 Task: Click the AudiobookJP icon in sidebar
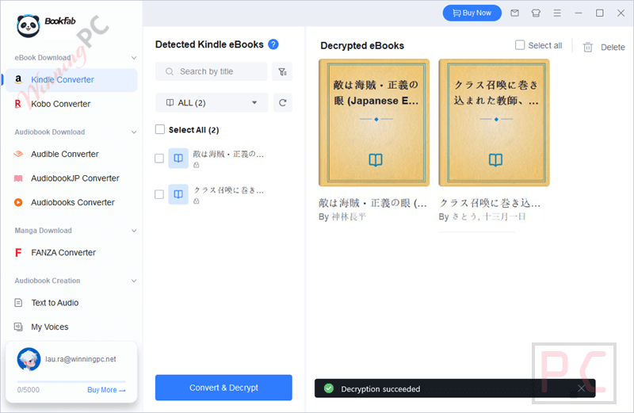click(18, 178)
